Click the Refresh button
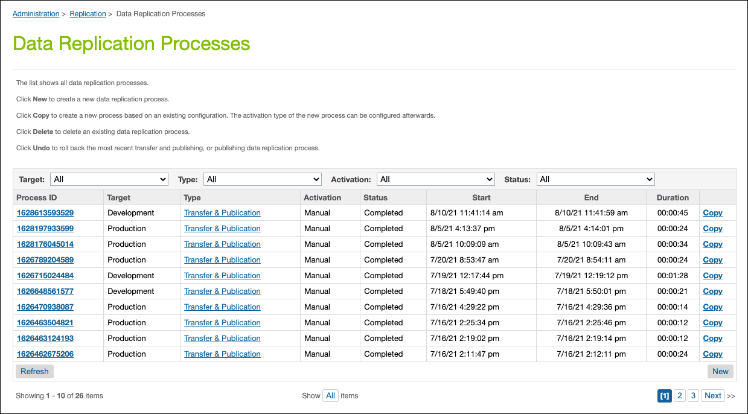This screenshot has height=414, width=748. (x=34, y=371)
